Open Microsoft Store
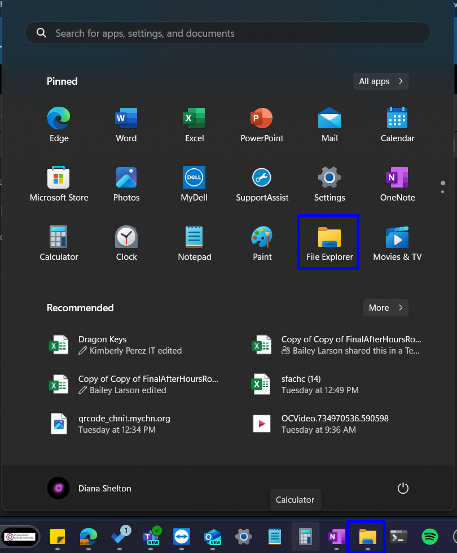Viewport: 457px width, 553px height. [x=59, y=184]
